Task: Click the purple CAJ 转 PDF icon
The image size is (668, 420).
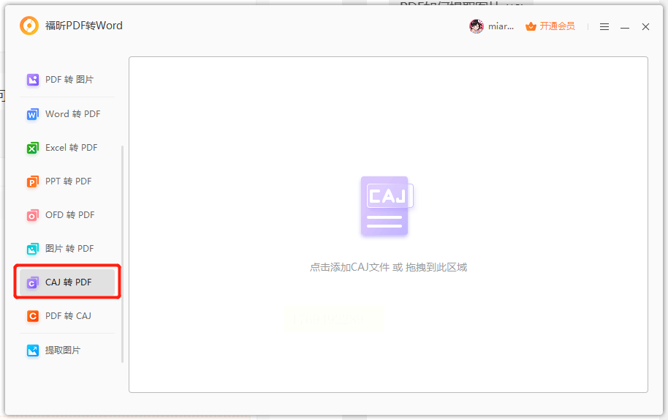Action: click(32, 282)
